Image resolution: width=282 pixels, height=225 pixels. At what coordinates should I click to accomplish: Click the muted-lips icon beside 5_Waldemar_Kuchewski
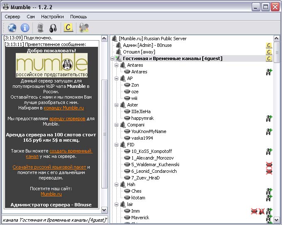(x=269, y=165)
